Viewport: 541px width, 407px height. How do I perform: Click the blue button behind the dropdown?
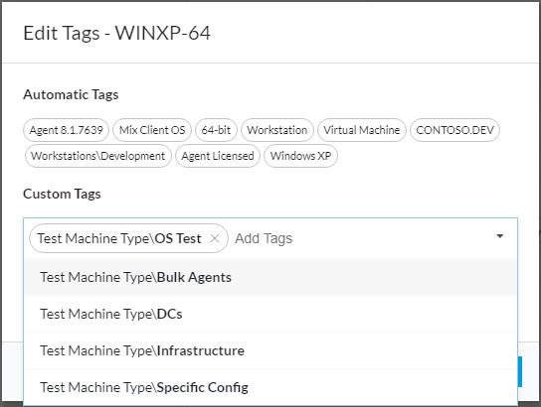tap(520, 371)
